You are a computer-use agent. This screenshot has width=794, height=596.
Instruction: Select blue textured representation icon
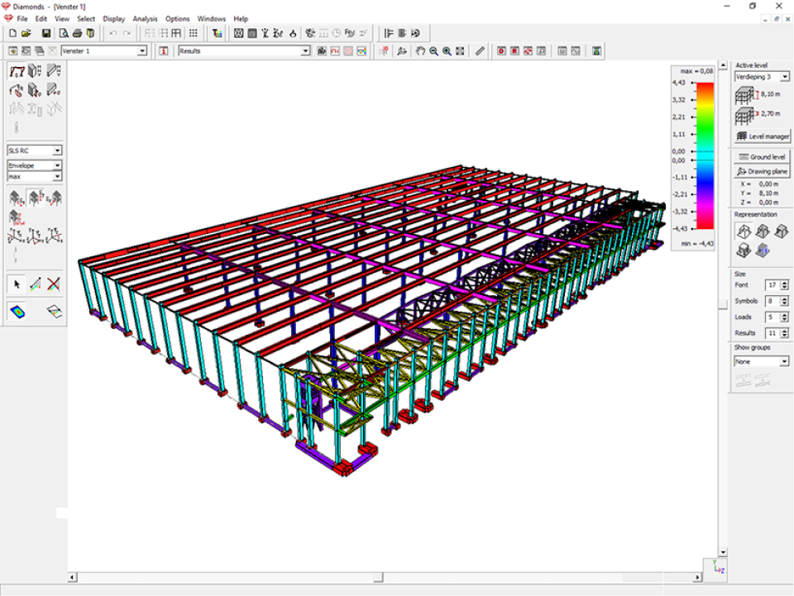(762, 250)
